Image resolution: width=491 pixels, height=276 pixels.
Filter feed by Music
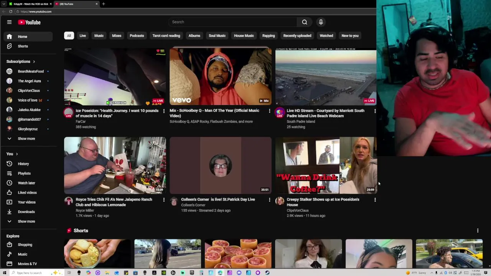tap(99, 36)
